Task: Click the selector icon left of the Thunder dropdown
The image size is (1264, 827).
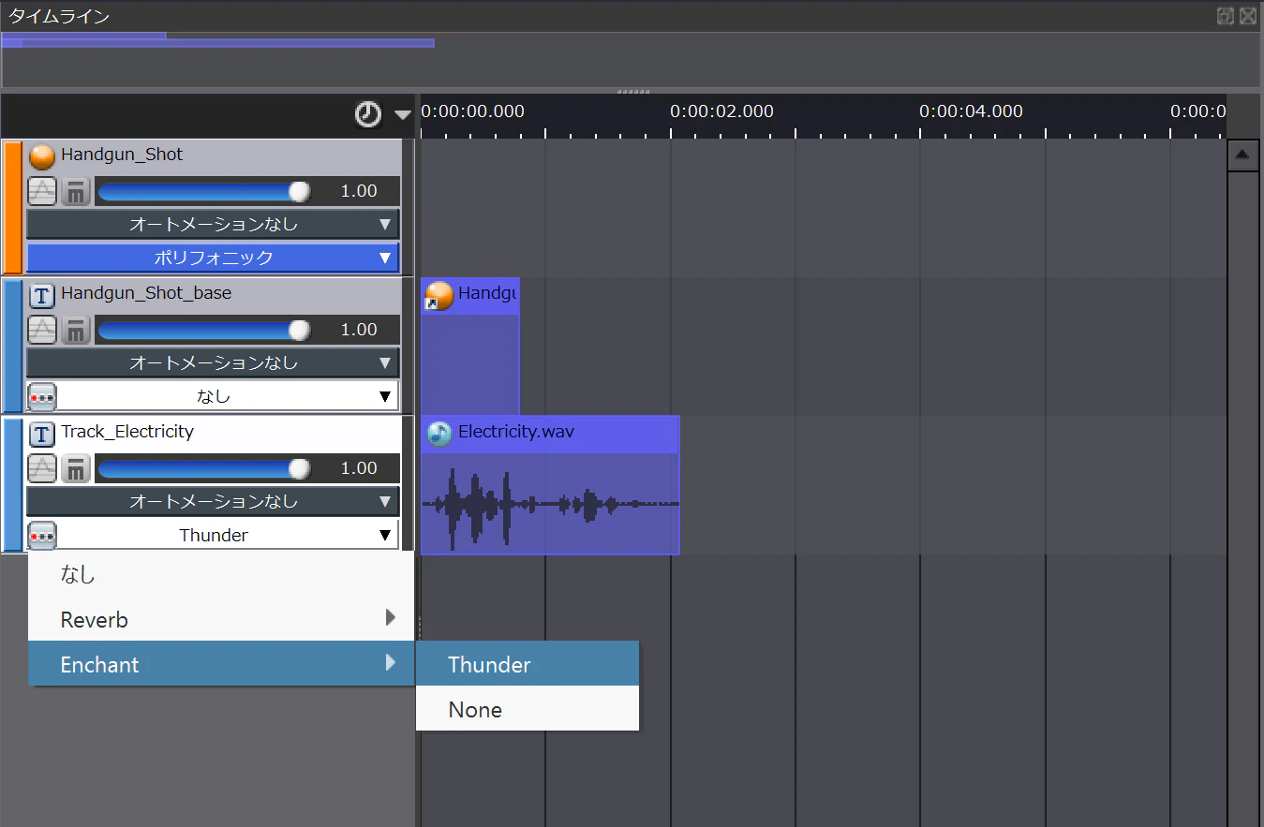Action: point(42,535)
